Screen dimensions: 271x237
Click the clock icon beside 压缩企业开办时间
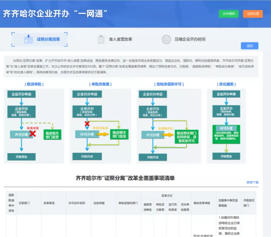[x=166, y=39]
